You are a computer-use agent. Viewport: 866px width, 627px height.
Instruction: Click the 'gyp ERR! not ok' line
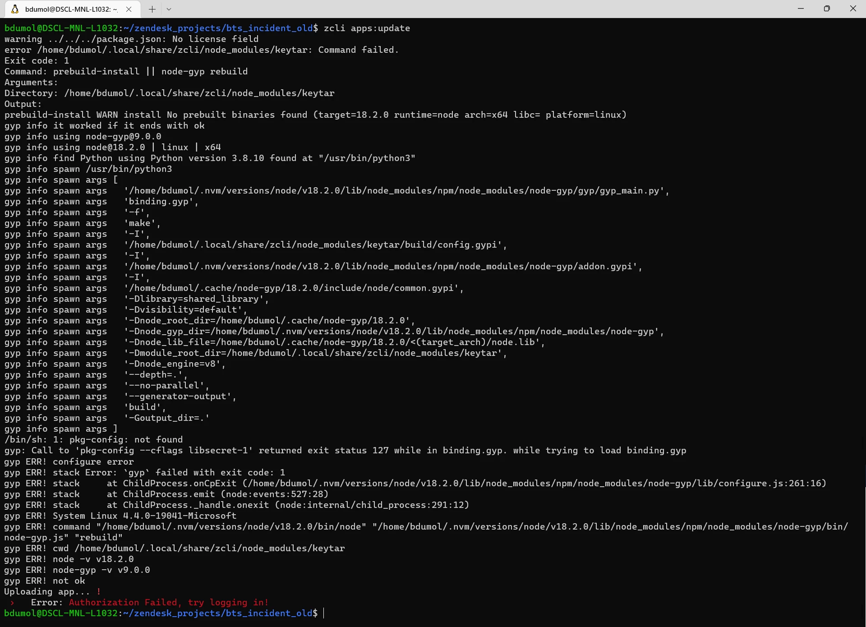pos(45,581)
